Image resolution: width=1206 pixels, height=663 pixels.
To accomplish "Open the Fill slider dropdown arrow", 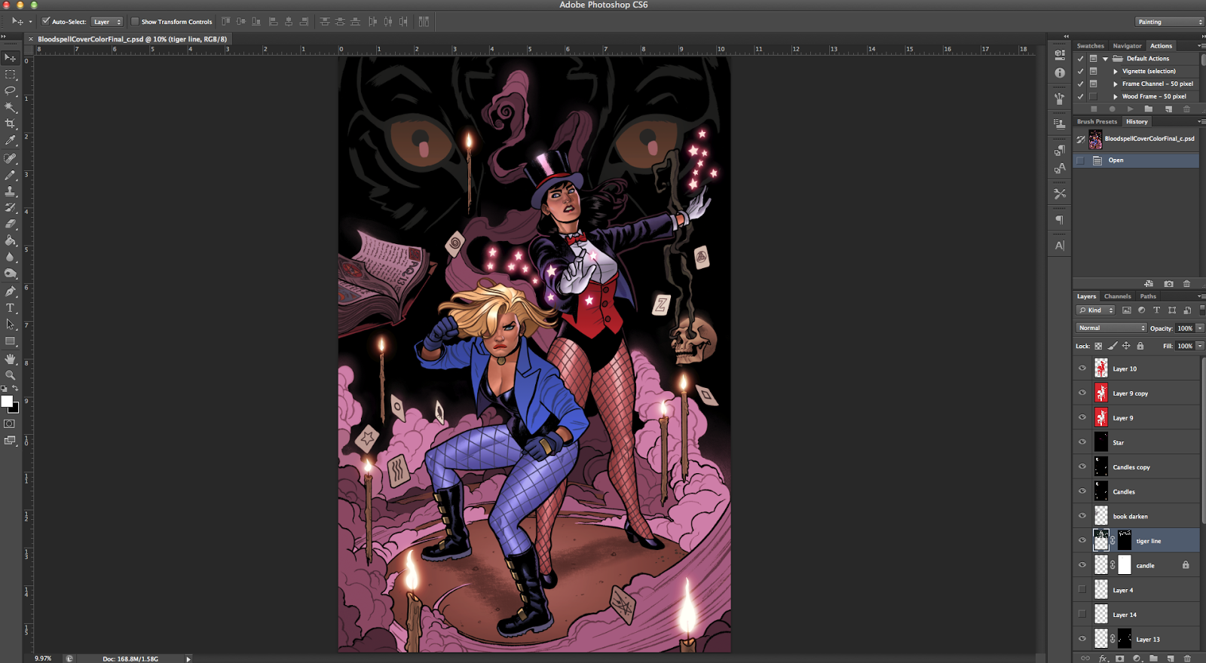I will point(1200,346).
